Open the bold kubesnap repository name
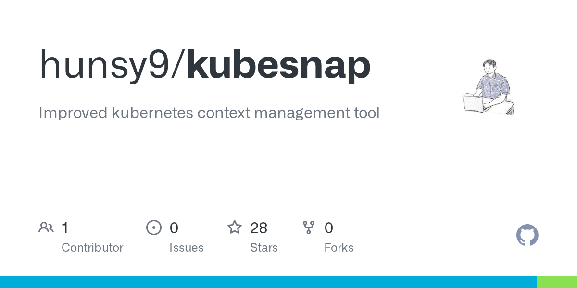577x288 pixels. click(278, 66)
